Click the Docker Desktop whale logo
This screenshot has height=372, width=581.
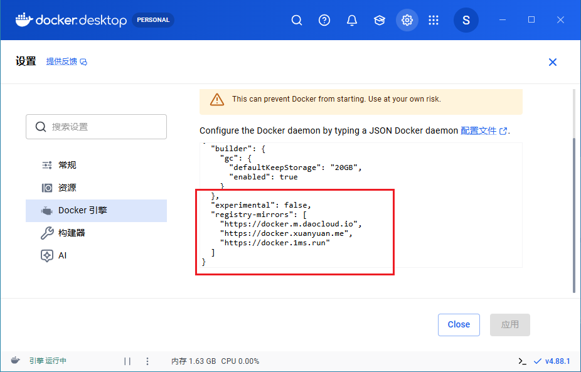tap(24, 20)
